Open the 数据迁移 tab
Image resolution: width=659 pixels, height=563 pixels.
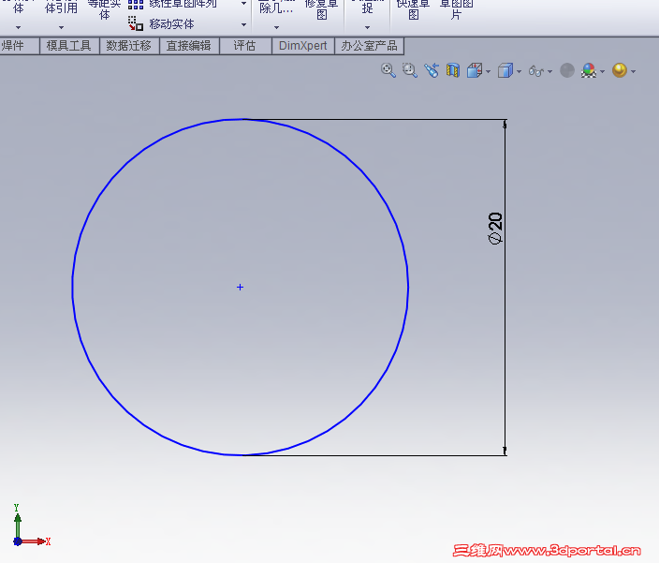128,45
